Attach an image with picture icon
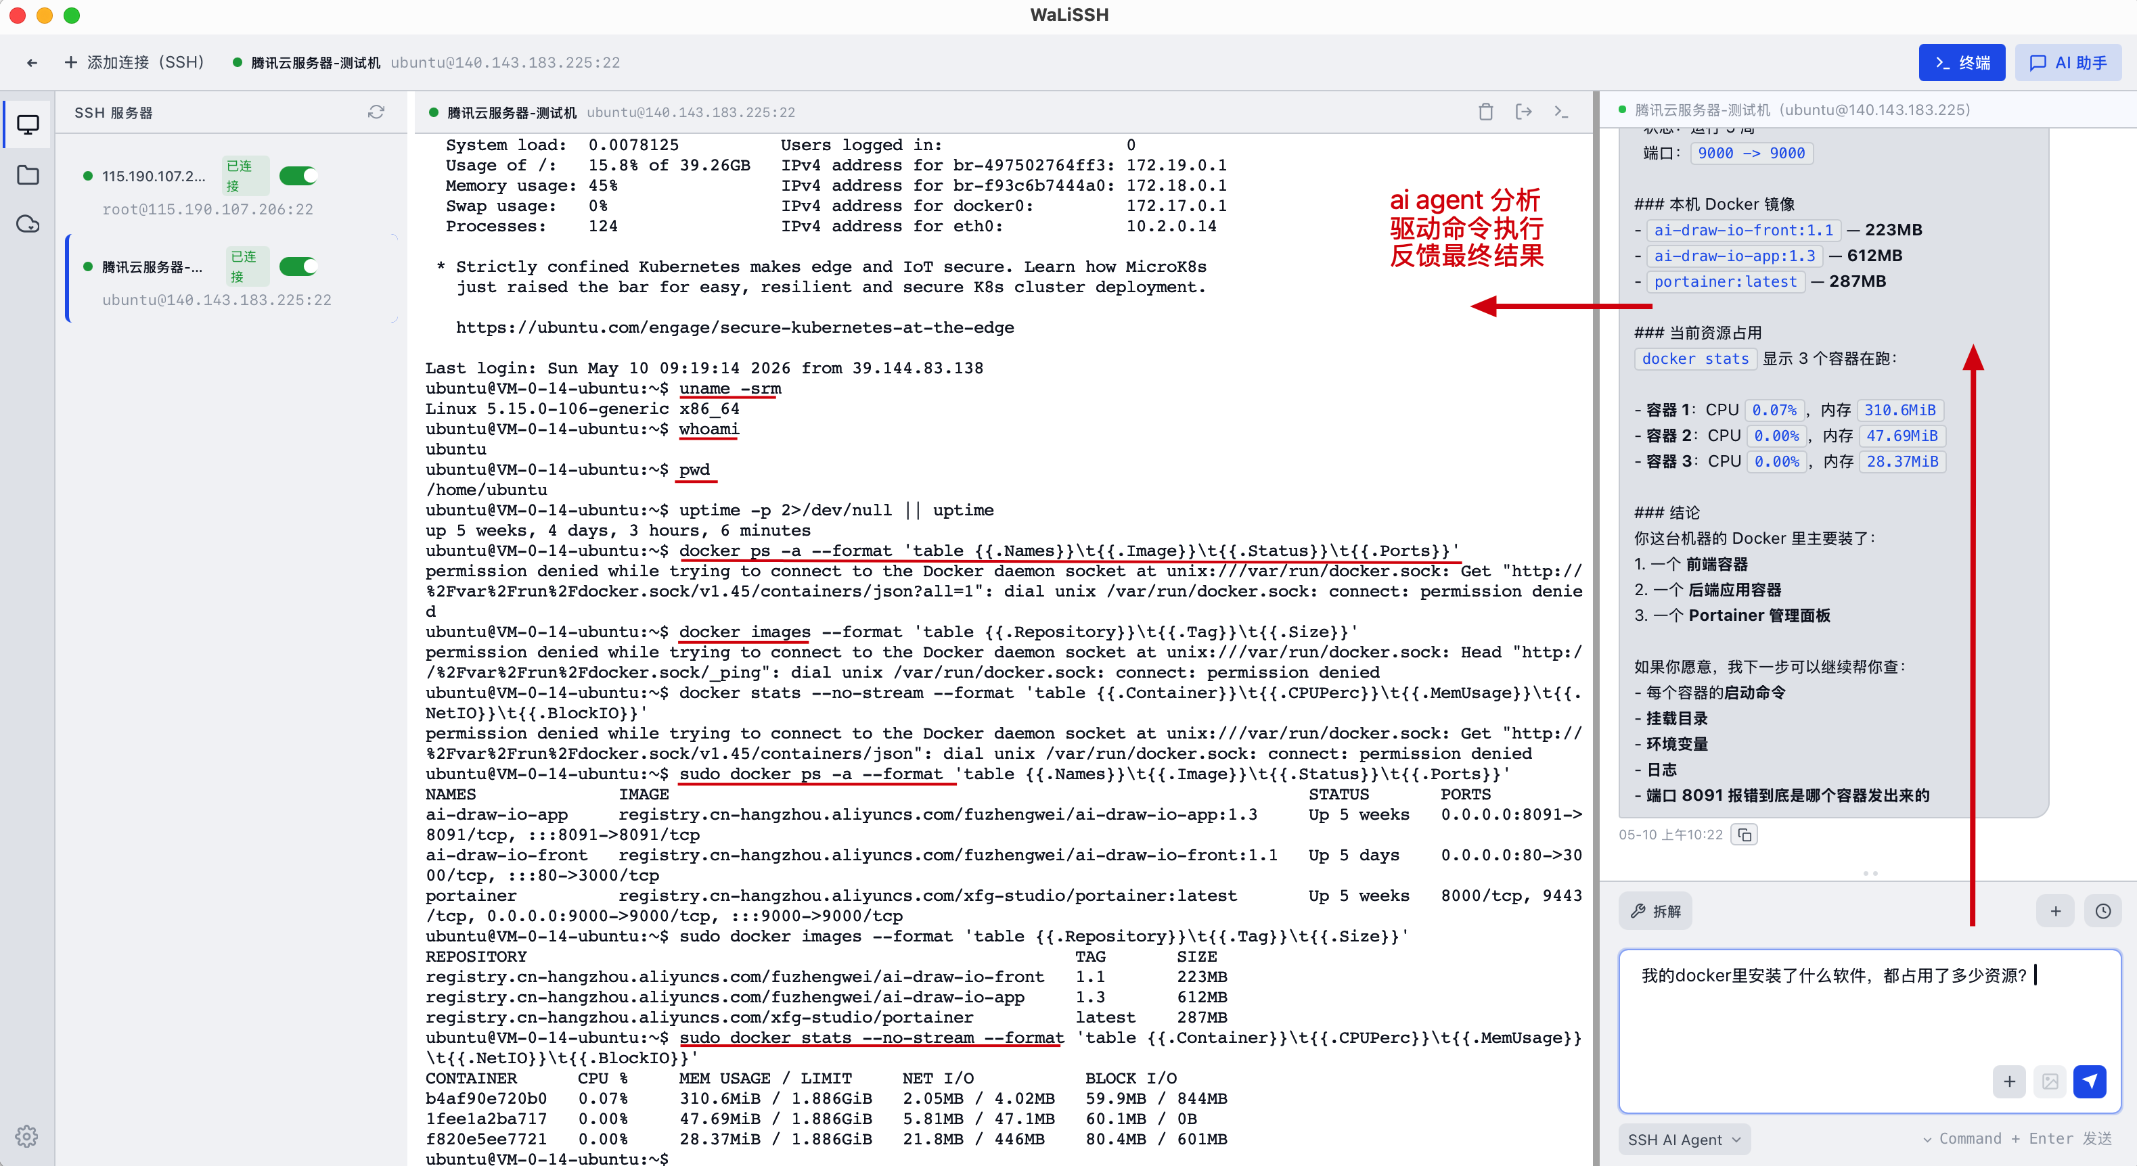2137x1166 pixels. 2050,1081
